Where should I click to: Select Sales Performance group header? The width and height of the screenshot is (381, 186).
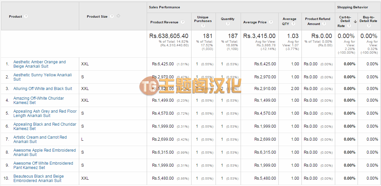point(164,7)
